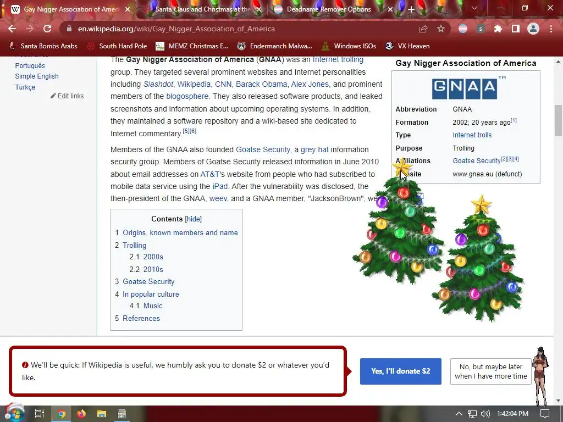
Task: Follow the blogosphere link
Action: (x=187, y=96)
